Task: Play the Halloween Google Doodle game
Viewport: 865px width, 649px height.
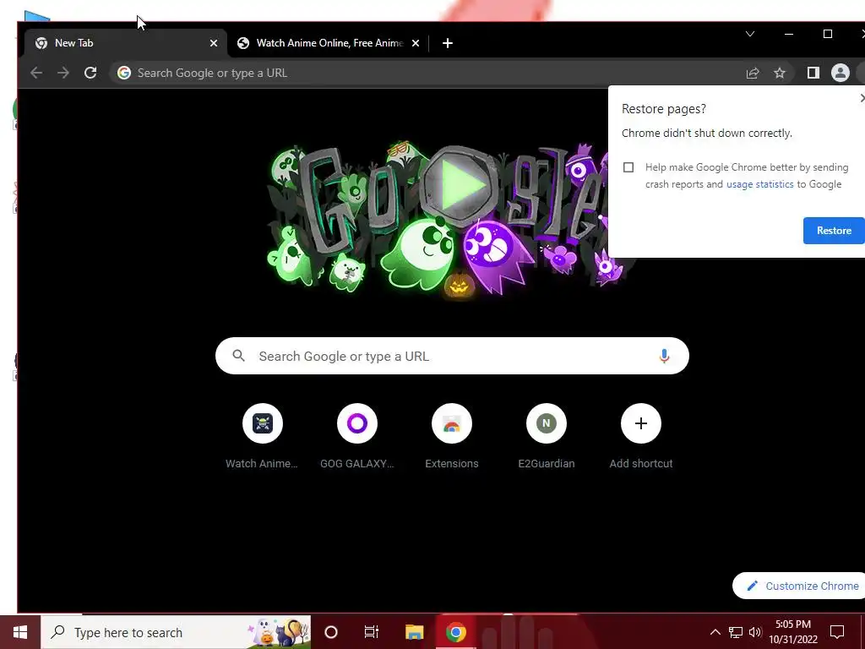Action: pos(460,186)
